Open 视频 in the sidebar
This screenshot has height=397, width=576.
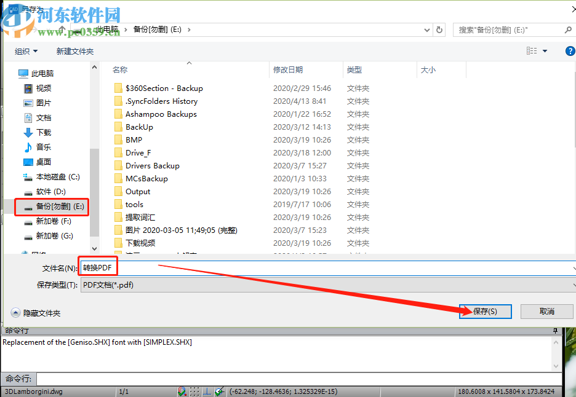click(38, 88)
